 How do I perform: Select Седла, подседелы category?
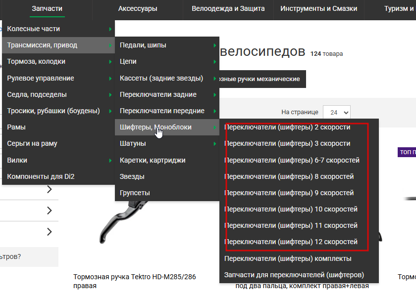[x=58, y=94]
